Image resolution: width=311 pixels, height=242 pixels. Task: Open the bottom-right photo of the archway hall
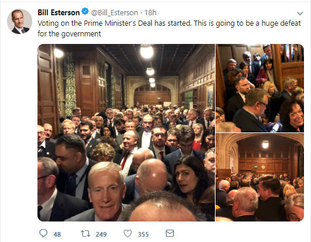coord(260,178)
